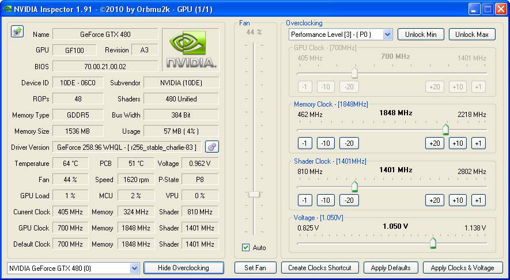Click the upload screenshot icon beside Name
Screen dimensions: 510x280
tap(17, 32)
